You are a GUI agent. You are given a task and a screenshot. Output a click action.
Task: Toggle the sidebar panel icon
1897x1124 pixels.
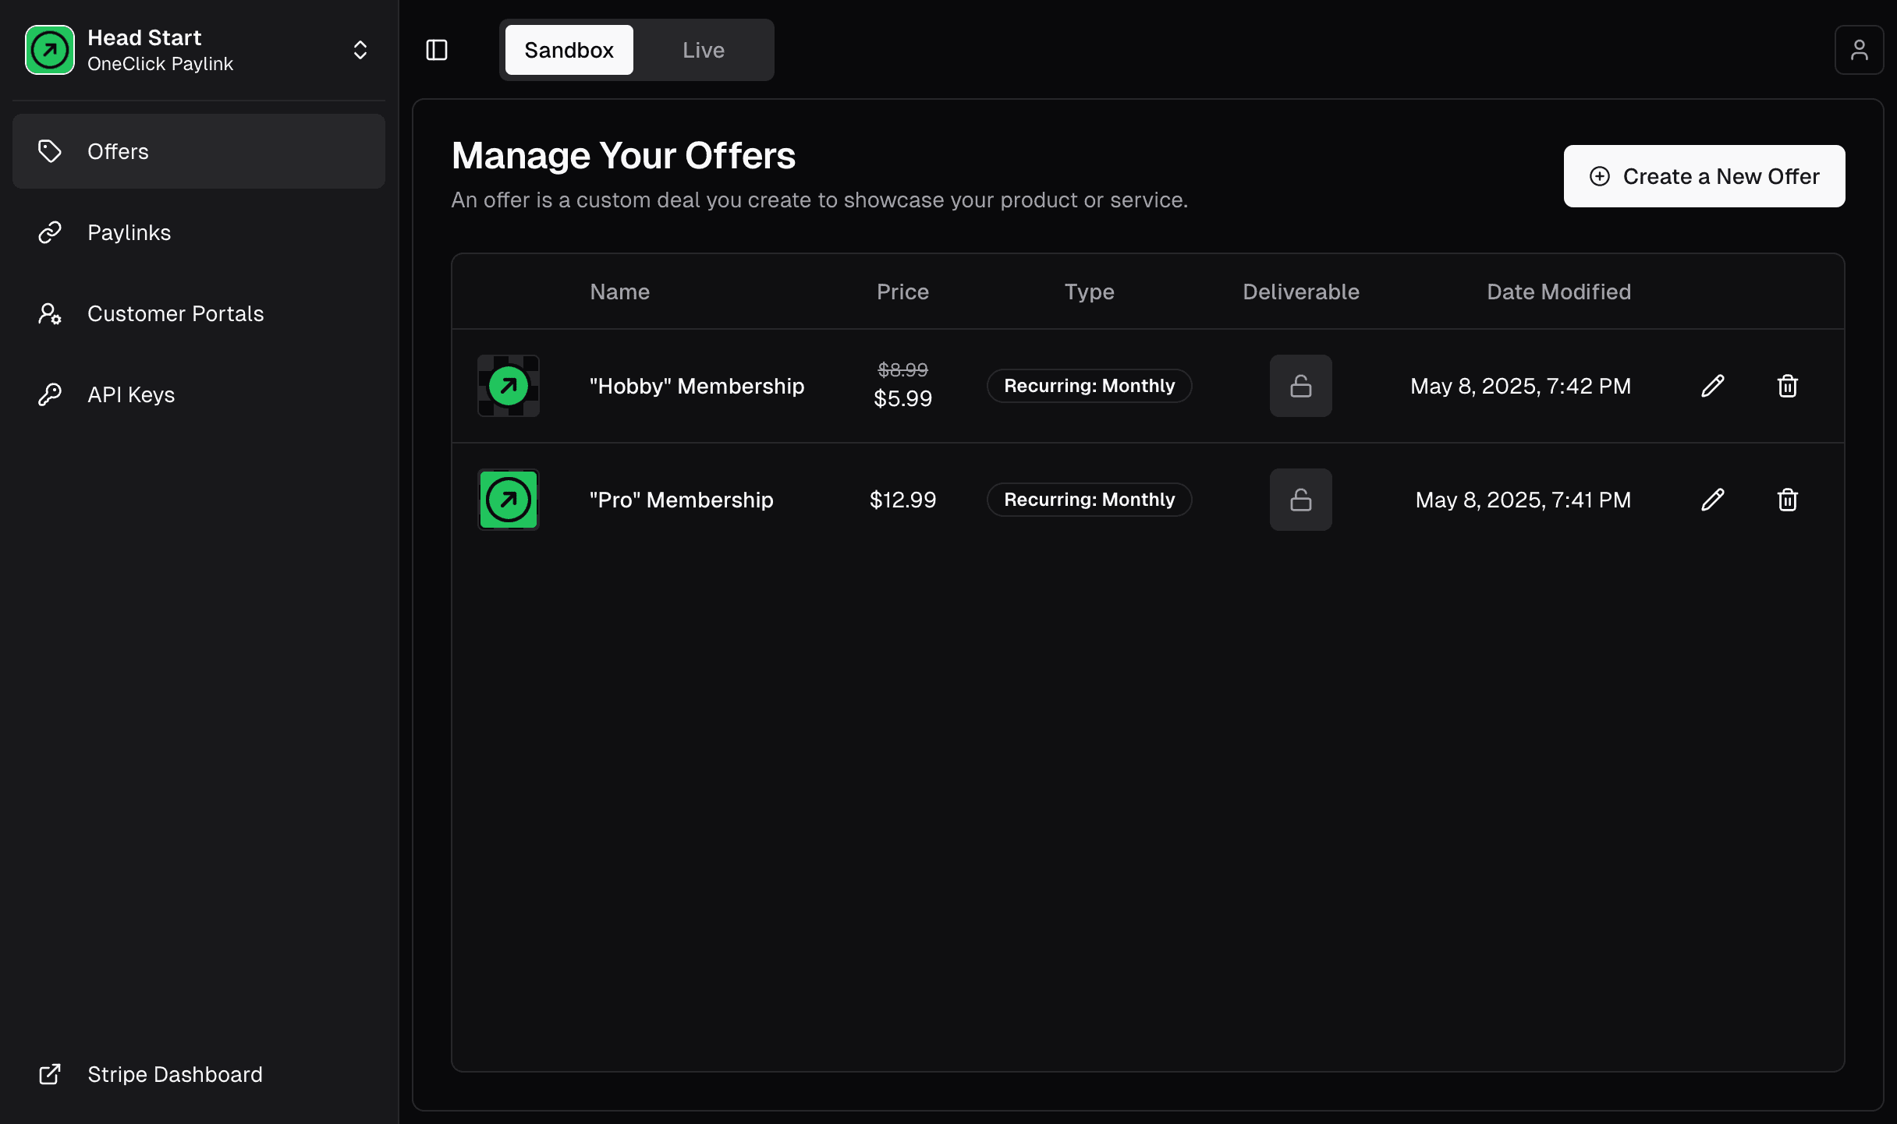(437, 50)
